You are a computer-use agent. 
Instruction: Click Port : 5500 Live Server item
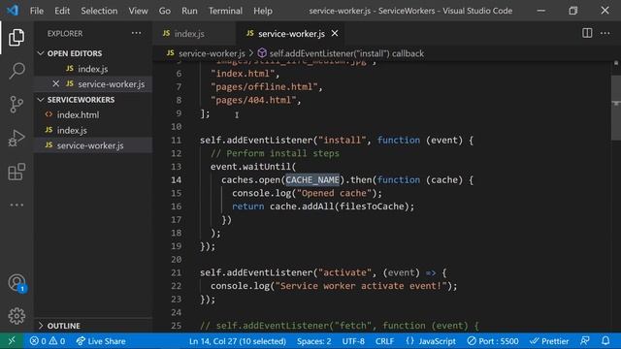point(493,340)
